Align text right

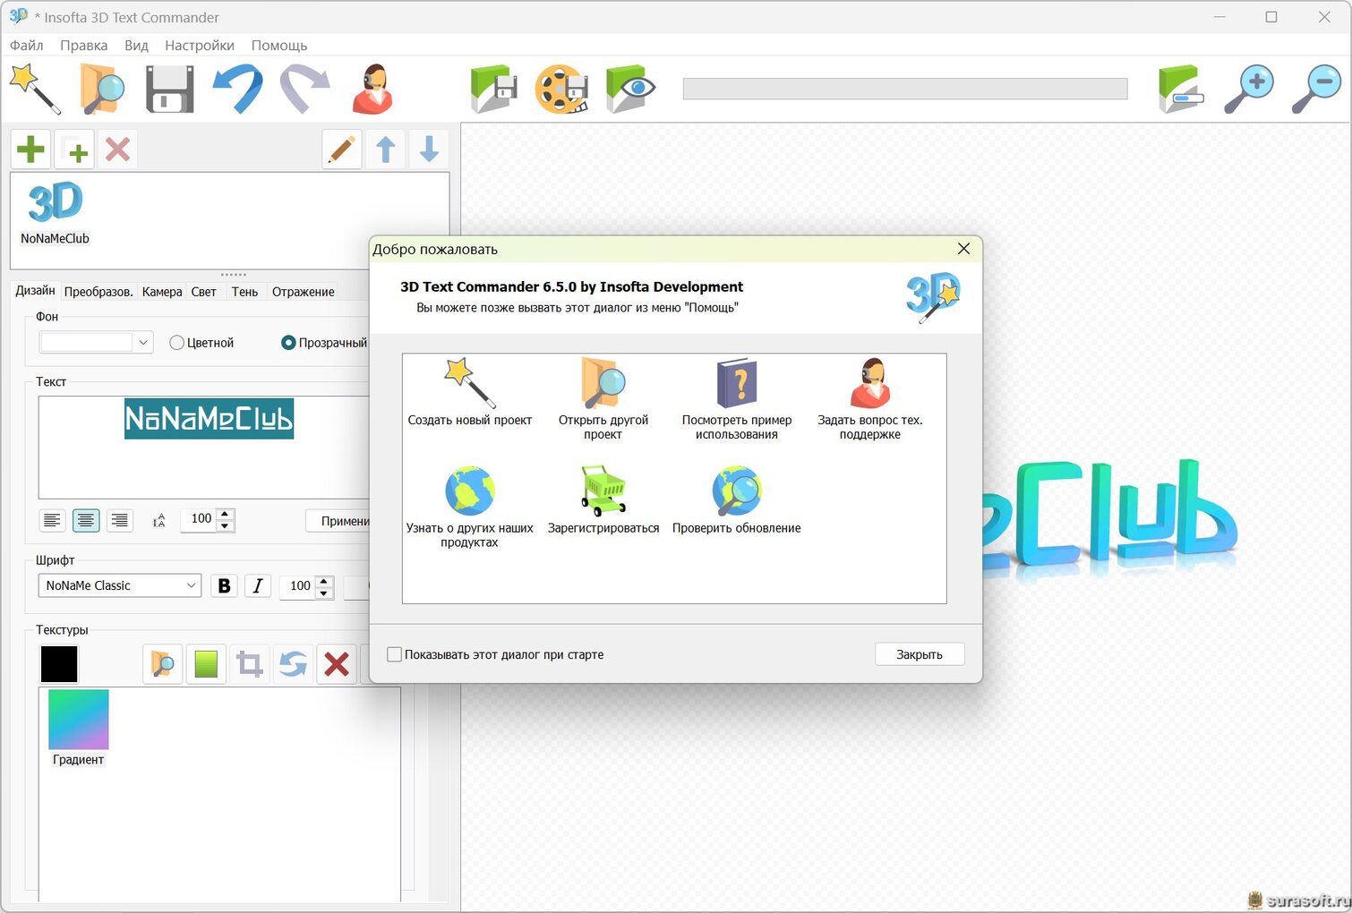119,520
